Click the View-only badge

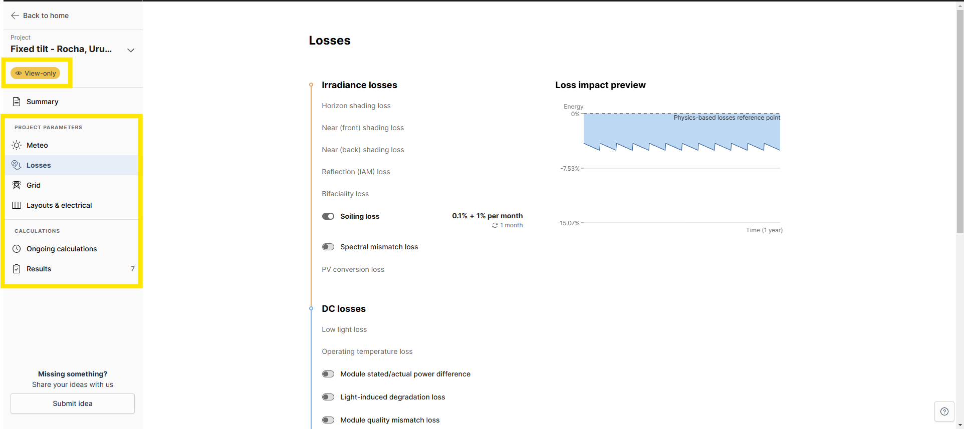[35, 73]
